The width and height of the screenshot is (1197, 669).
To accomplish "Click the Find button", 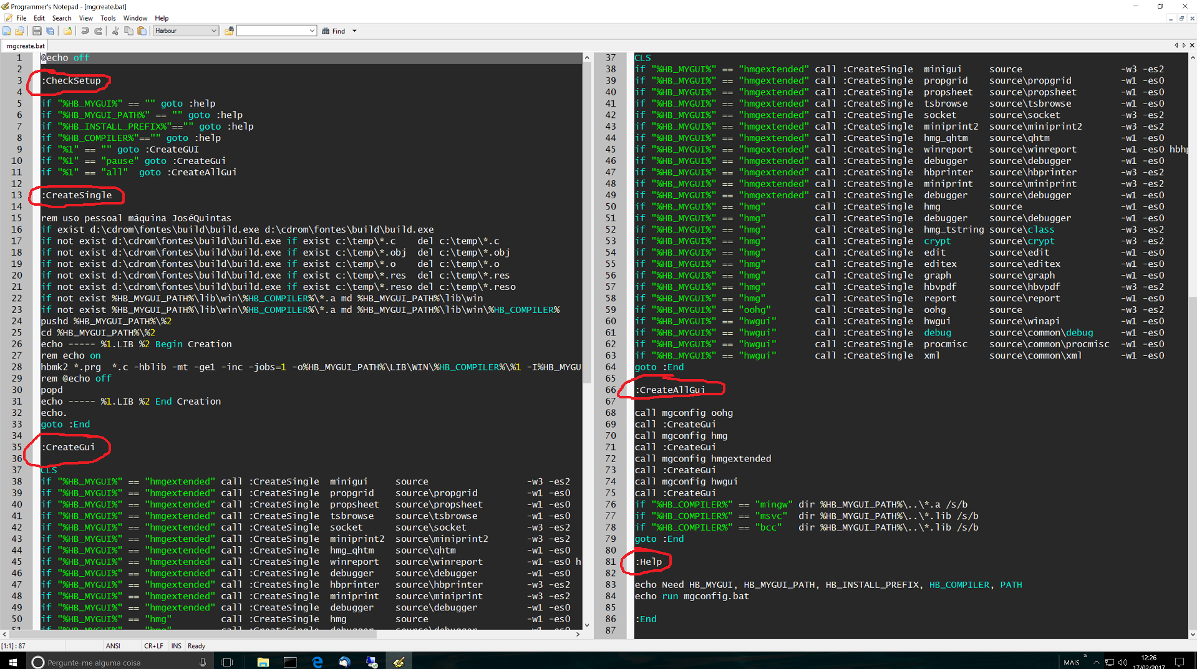I will [x=334, y=31].
